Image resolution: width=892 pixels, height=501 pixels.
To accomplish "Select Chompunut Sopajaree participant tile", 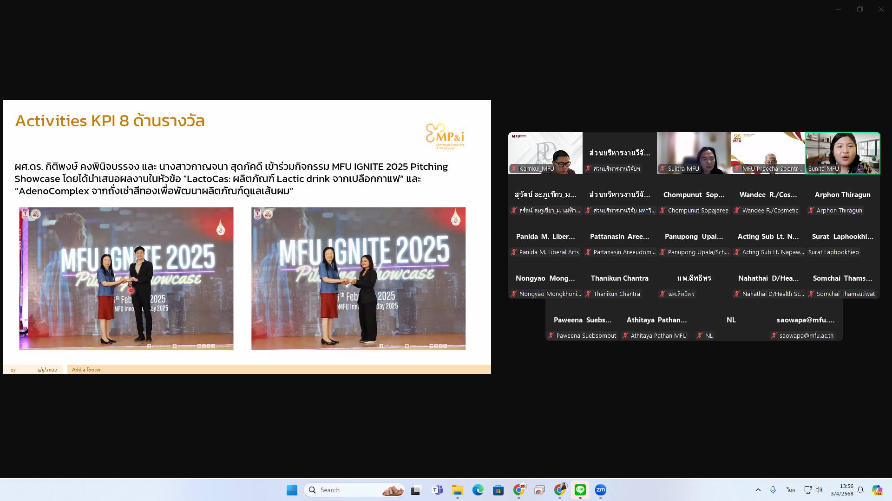I will [694, 195].
